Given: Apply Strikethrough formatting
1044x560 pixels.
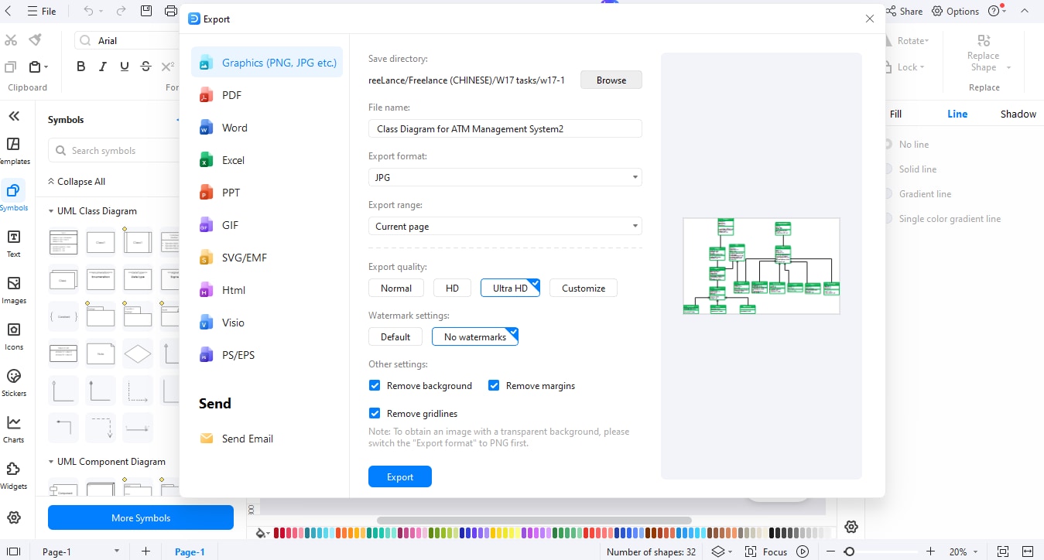Looking at the screenshot, I should pos(145,67).
